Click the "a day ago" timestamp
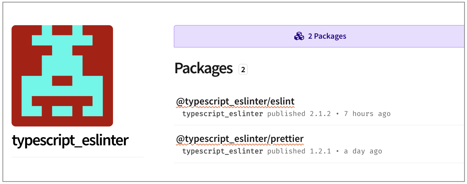The image size is (467, 184). click(363, 151)
